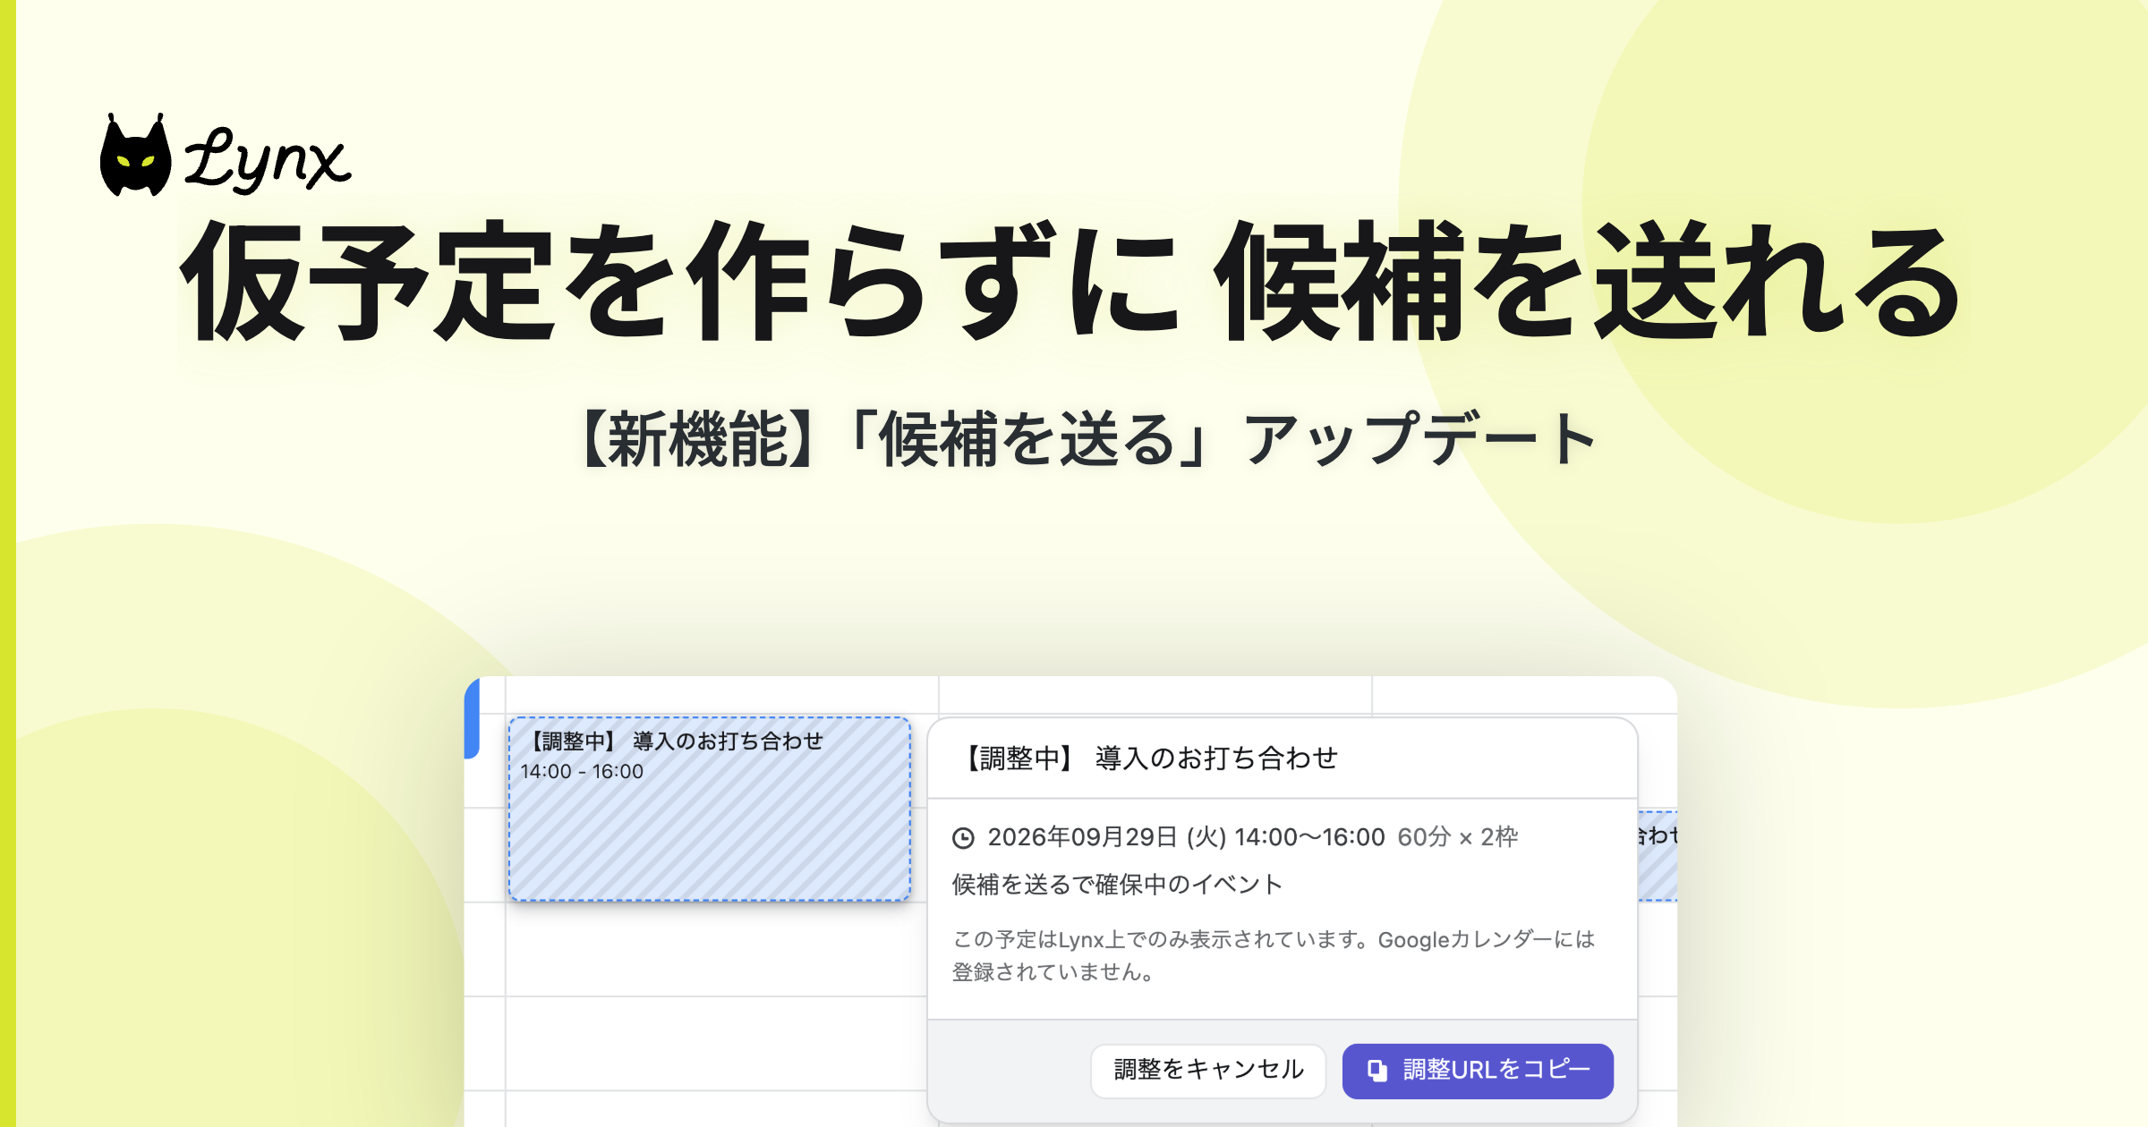This screenshot has width=2148, height=1127.
Task: Click the copy icon in the purple button
Action: tap(1377, 1071)
